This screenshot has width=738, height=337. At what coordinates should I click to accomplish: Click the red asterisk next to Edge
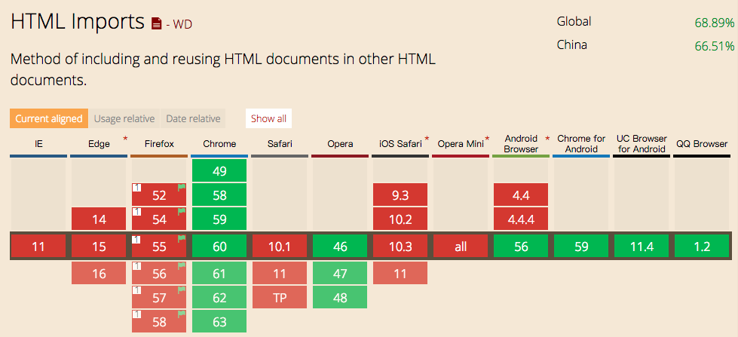pyautogui.click(x=125, y=139)
